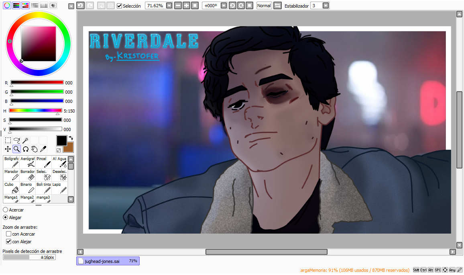
Task: Enable the con Acercar checkbox
Action: pyautogui.click(x=8, y=234)
